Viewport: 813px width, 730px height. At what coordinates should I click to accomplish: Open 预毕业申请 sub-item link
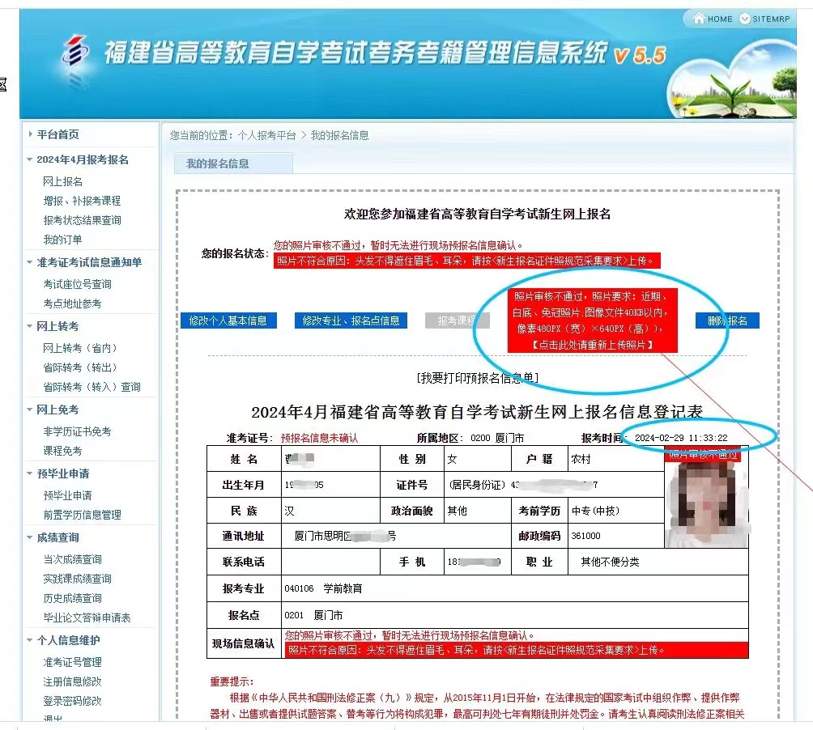pos(67,495)
